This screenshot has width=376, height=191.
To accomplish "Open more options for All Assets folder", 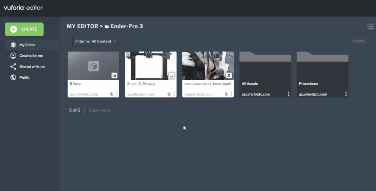I will [289, 94].
